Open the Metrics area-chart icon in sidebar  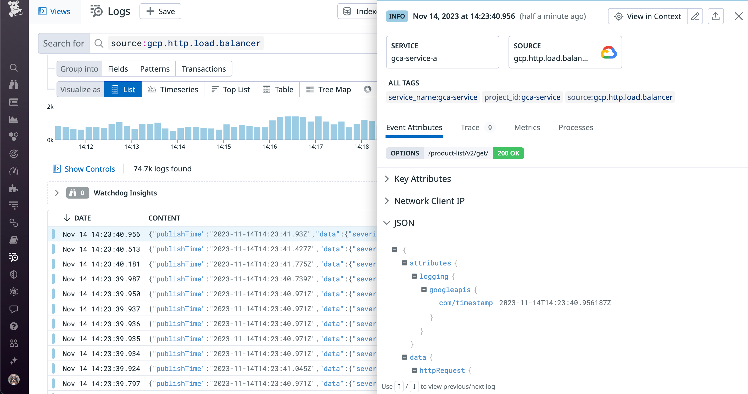(14, 119)
